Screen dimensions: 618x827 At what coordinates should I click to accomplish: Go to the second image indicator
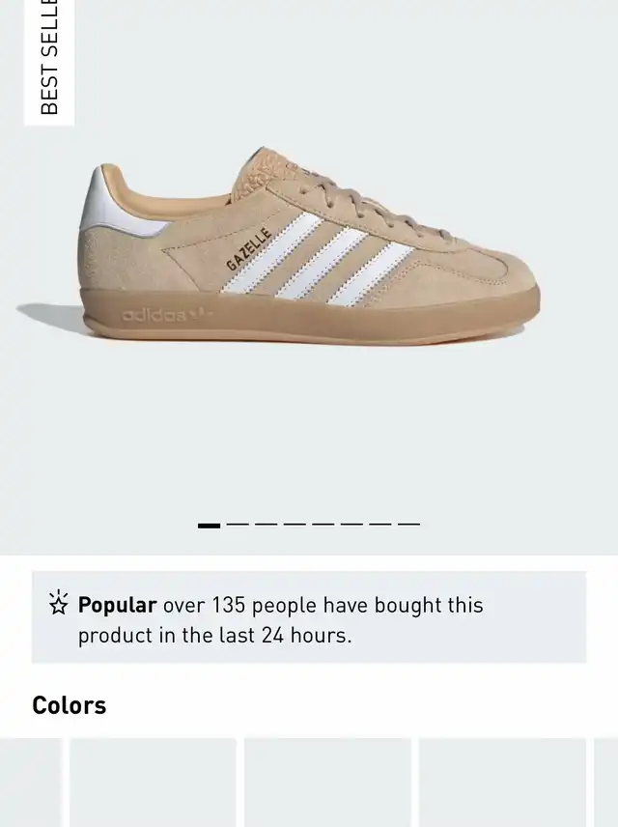coord(238,525)
